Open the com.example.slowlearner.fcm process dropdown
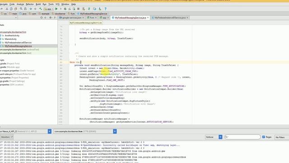Viewport: 289px width, 163px height. [115, 131]
